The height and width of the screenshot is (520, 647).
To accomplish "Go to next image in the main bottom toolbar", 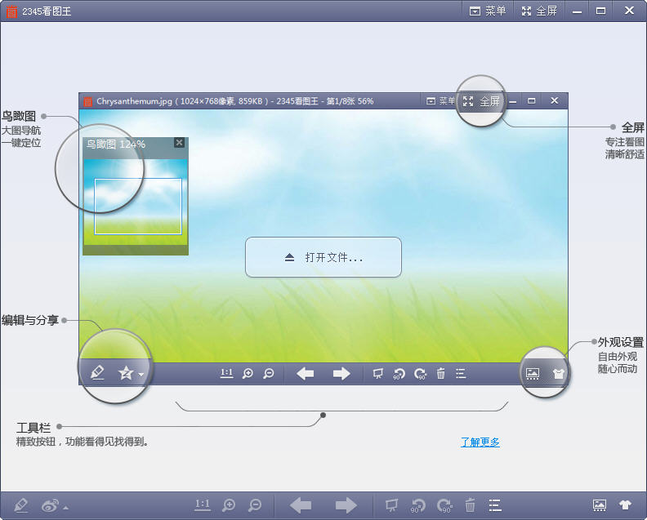I will click(346, 505).
